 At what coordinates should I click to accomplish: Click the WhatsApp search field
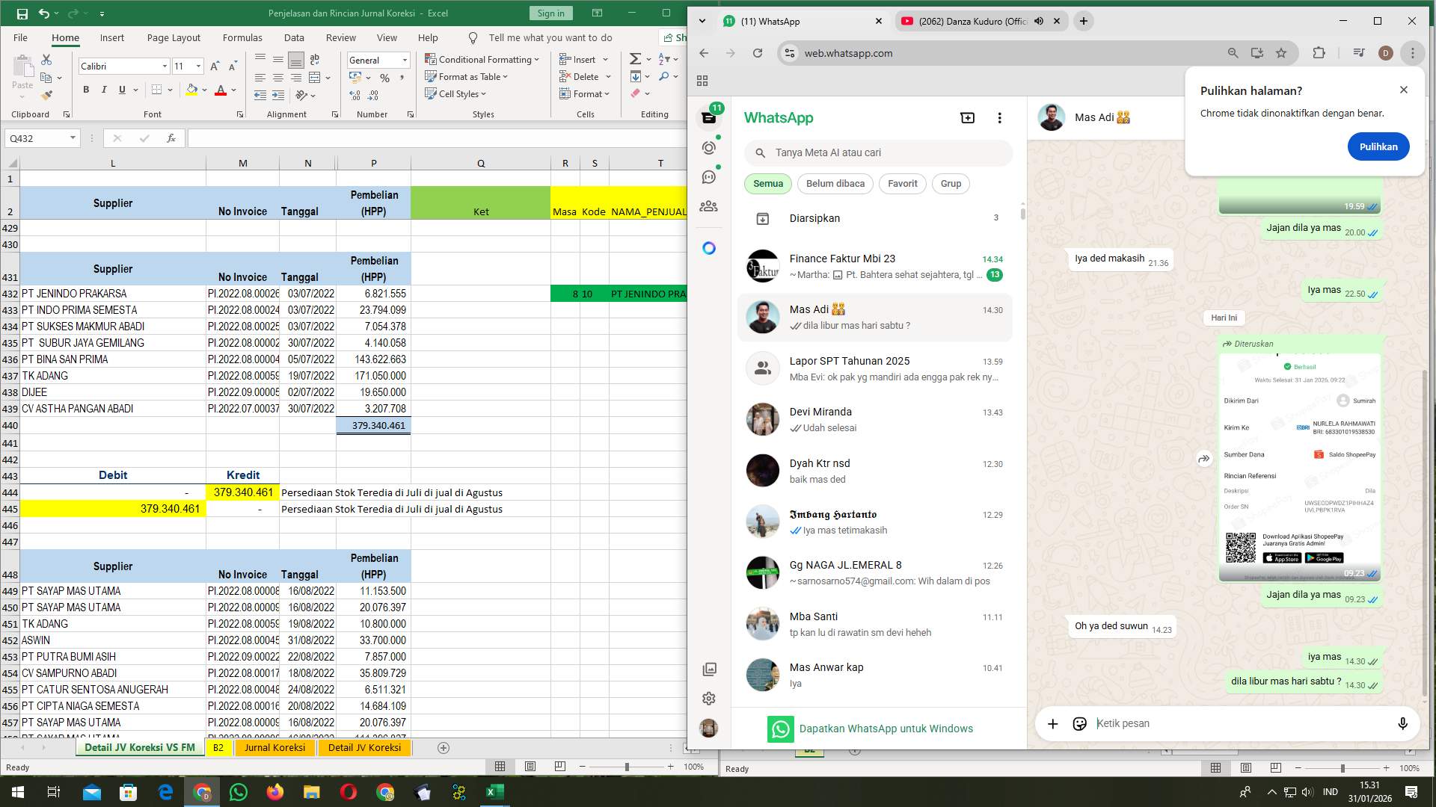tap(879, 152)
